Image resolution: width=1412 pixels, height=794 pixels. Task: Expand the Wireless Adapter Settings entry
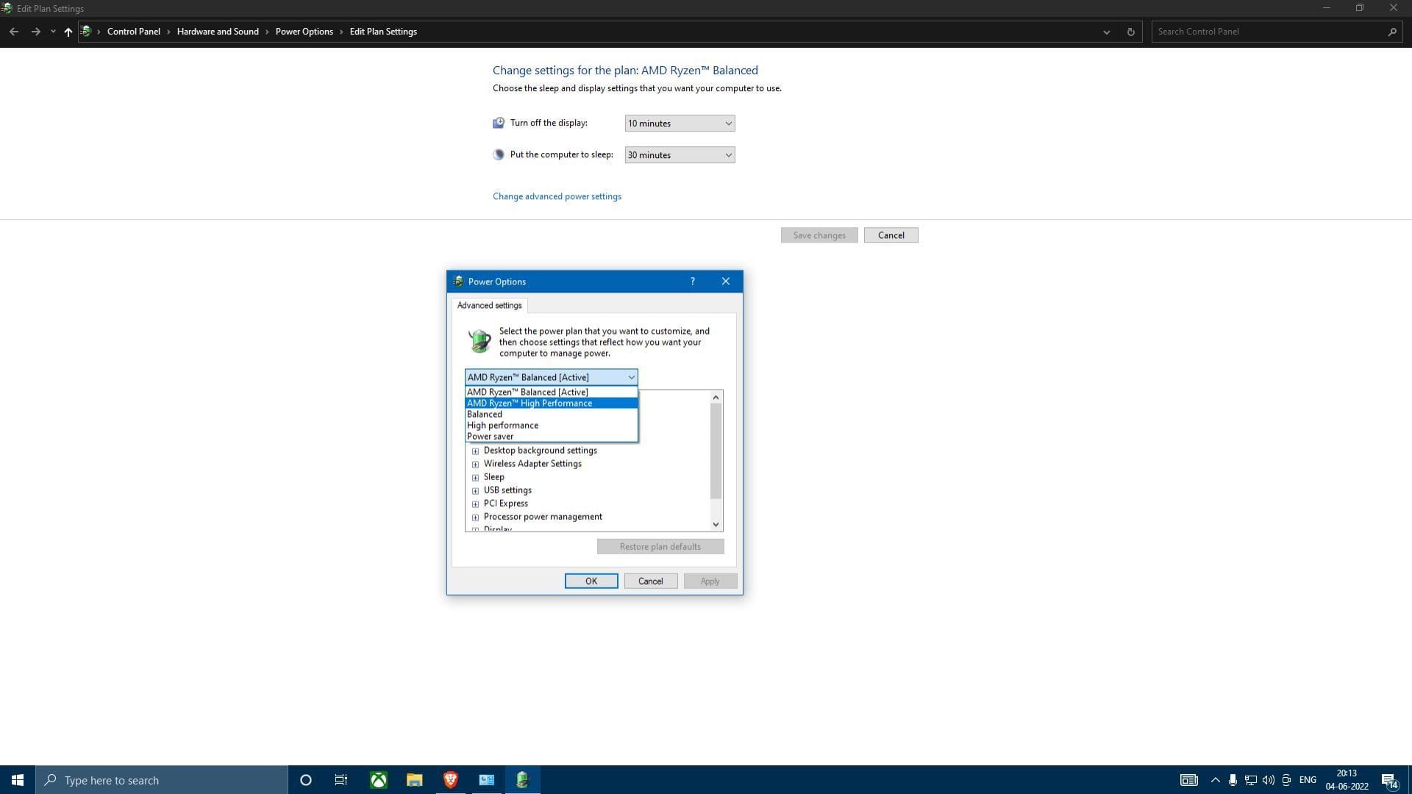coord(475,464)
